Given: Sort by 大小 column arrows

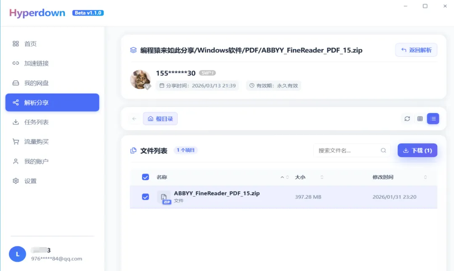Looking at the screenshot, I should (322, 177).
